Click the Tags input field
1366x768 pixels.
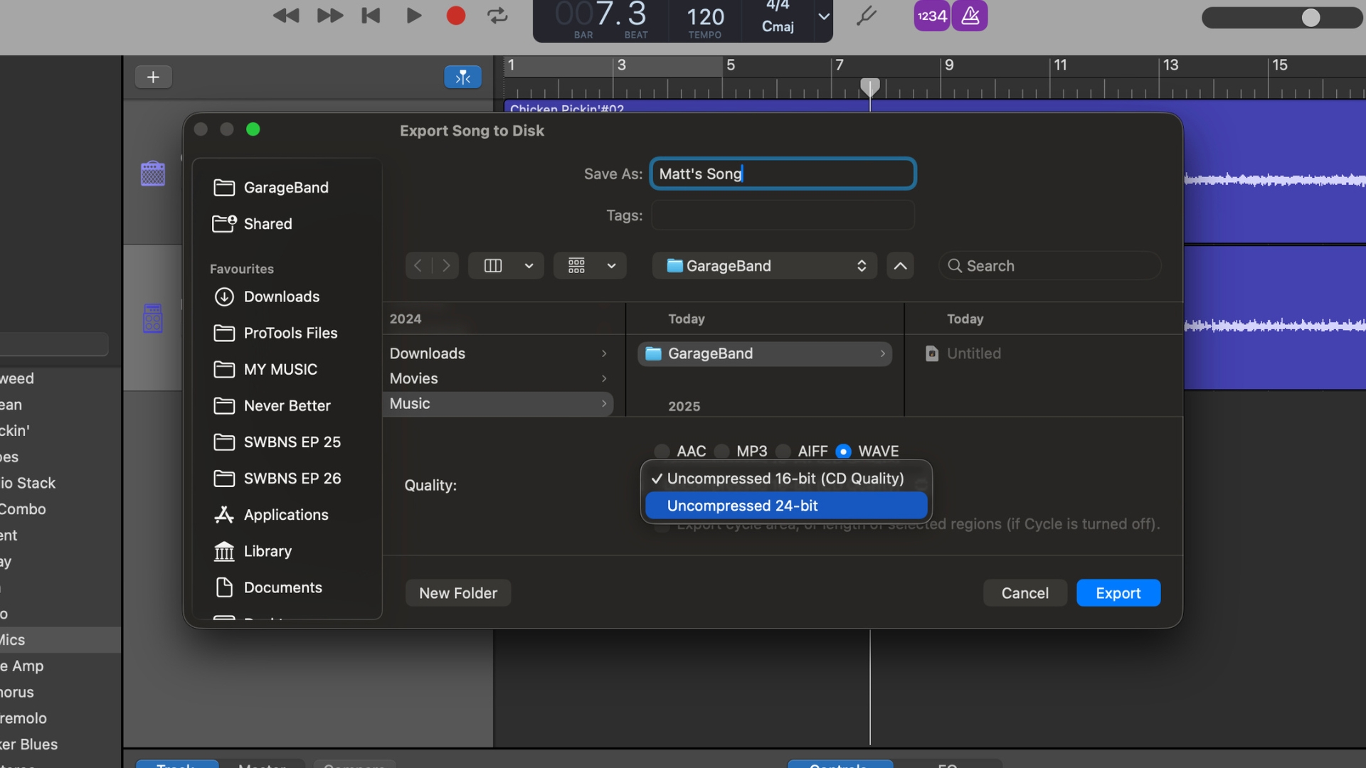(783, 215)
